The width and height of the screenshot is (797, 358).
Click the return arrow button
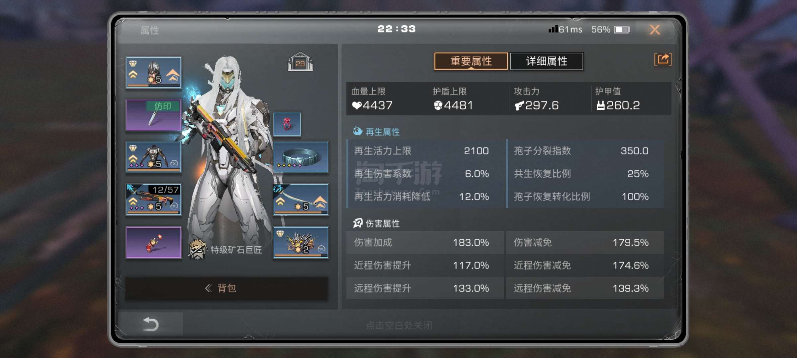(150, 324)
